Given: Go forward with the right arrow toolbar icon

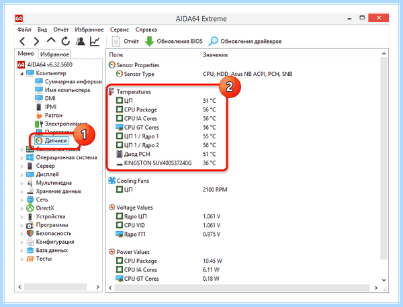Looking at the screenshot, I should [x=36, y=41].
